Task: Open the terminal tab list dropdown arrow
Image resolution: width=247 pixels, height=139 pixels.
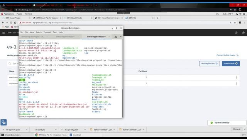Action: 121,37
